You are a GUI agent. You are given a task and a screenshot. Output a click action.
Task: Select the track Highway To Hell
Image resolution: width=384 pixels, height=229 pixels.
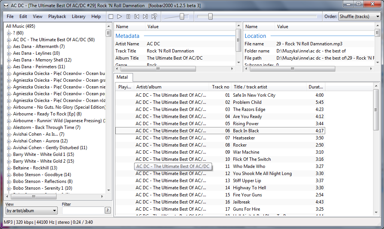click(x=220, y=188)
